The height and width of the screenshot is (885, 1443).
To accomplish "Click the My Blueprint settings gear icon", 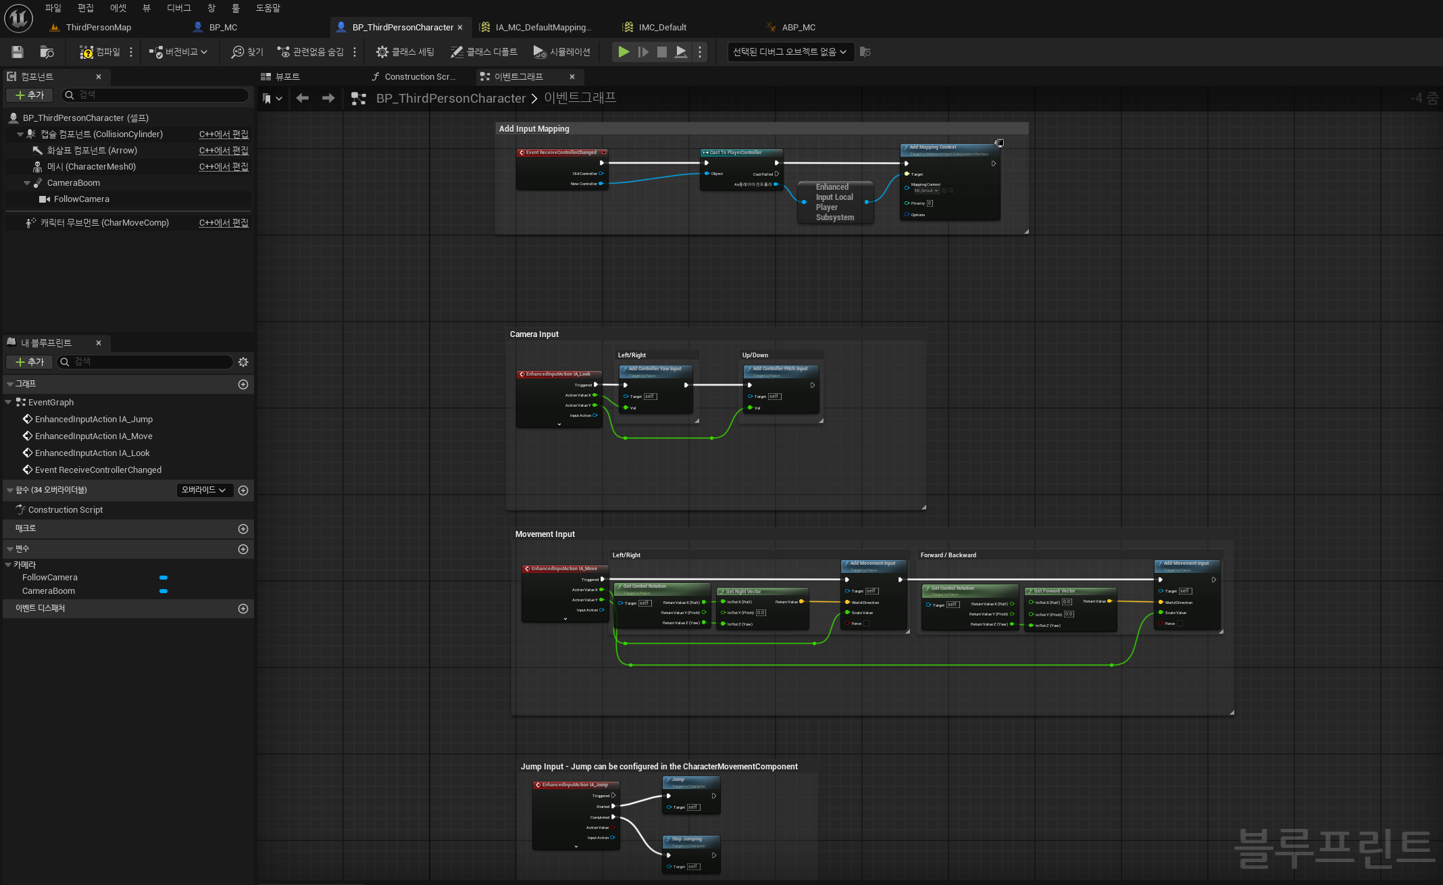I will tap(243, 362).
